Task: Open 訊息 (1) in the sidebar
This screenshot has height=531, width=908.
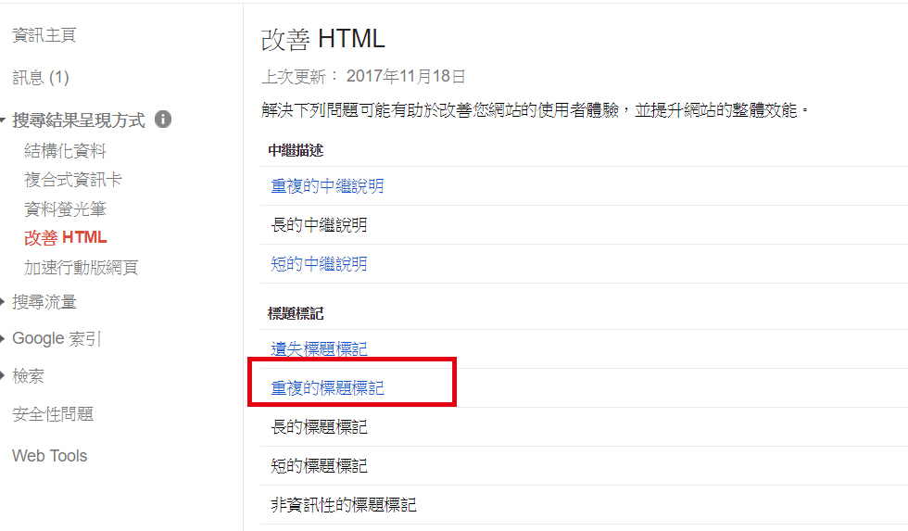Action: 40,78
